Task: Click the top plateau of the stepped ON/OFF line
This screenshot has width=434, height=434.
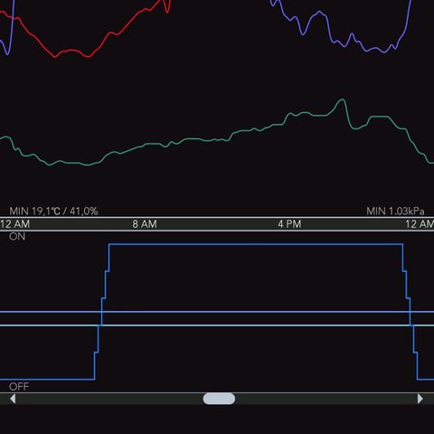Action: pyautogui.click(x=256, y=244)
